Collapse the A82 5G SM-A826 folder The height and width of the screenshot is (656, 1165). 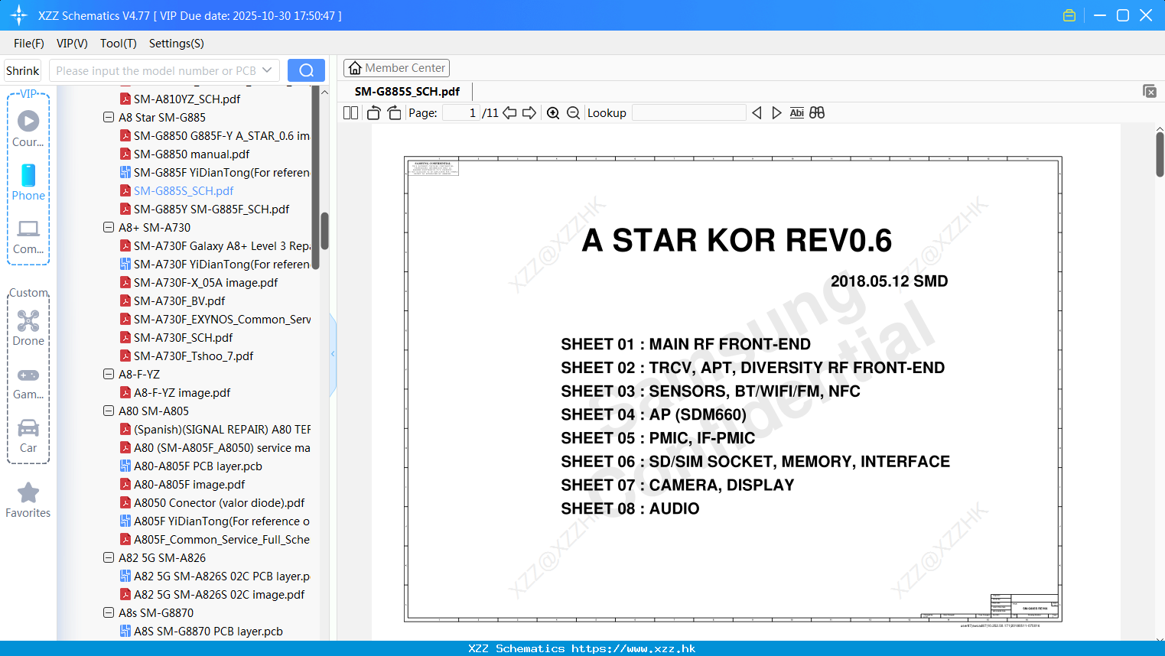coord(109,558)
